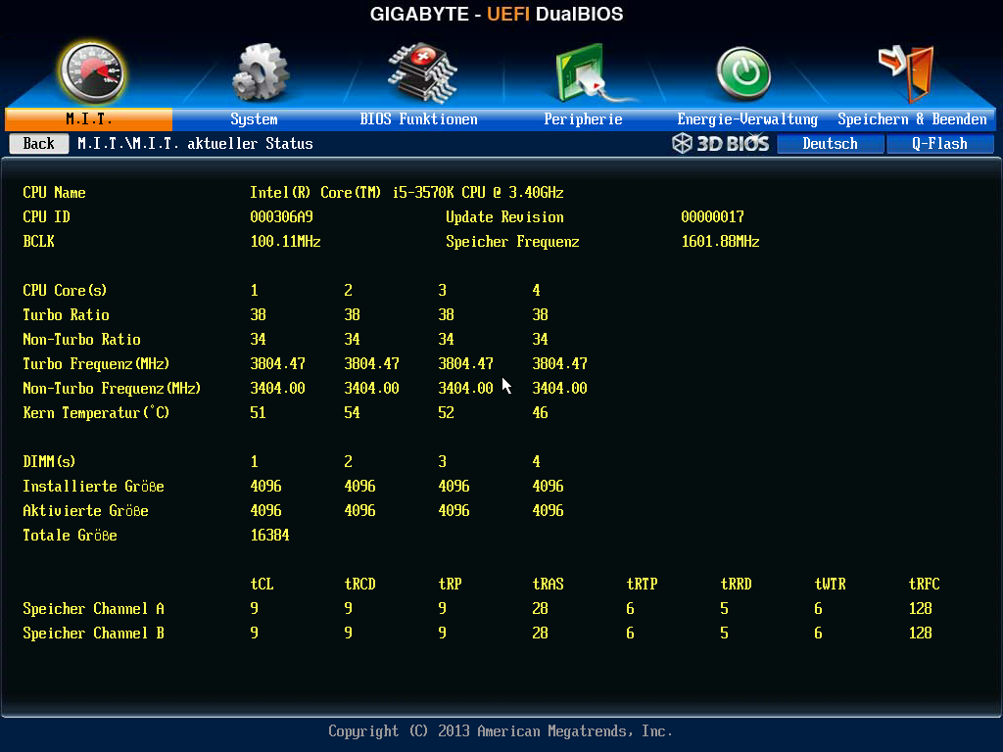Click the M.I.T. speedometer gauge icon
1003x752 pixels.
[92, 72]
